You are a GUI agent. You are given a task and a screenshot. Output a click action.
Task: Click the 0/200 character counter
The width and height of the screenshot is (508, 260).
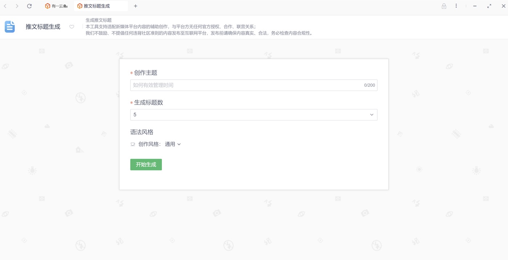[369, 85]
